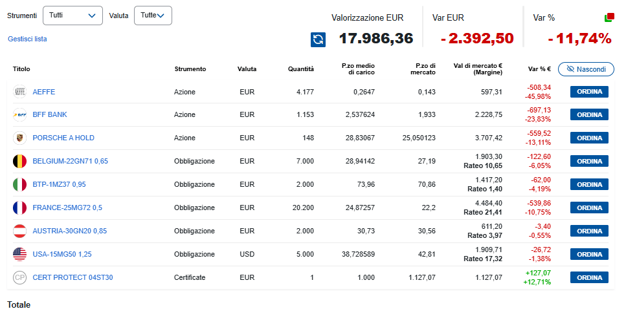Click ORDINA button for USA-15MG50
This screenshot has width=626, height=309.
coord(589,254)
